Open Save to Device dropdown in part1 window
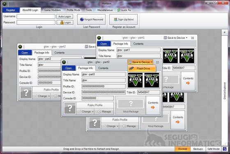The height and width of the screenshot is (154, 230). pyautogui.click(x=176, y=38)
